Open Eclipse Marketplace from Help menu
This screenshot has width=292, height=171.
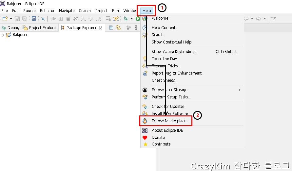(192, 121)
